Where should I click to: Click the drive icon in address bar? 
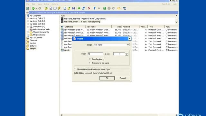pos(27,13)
